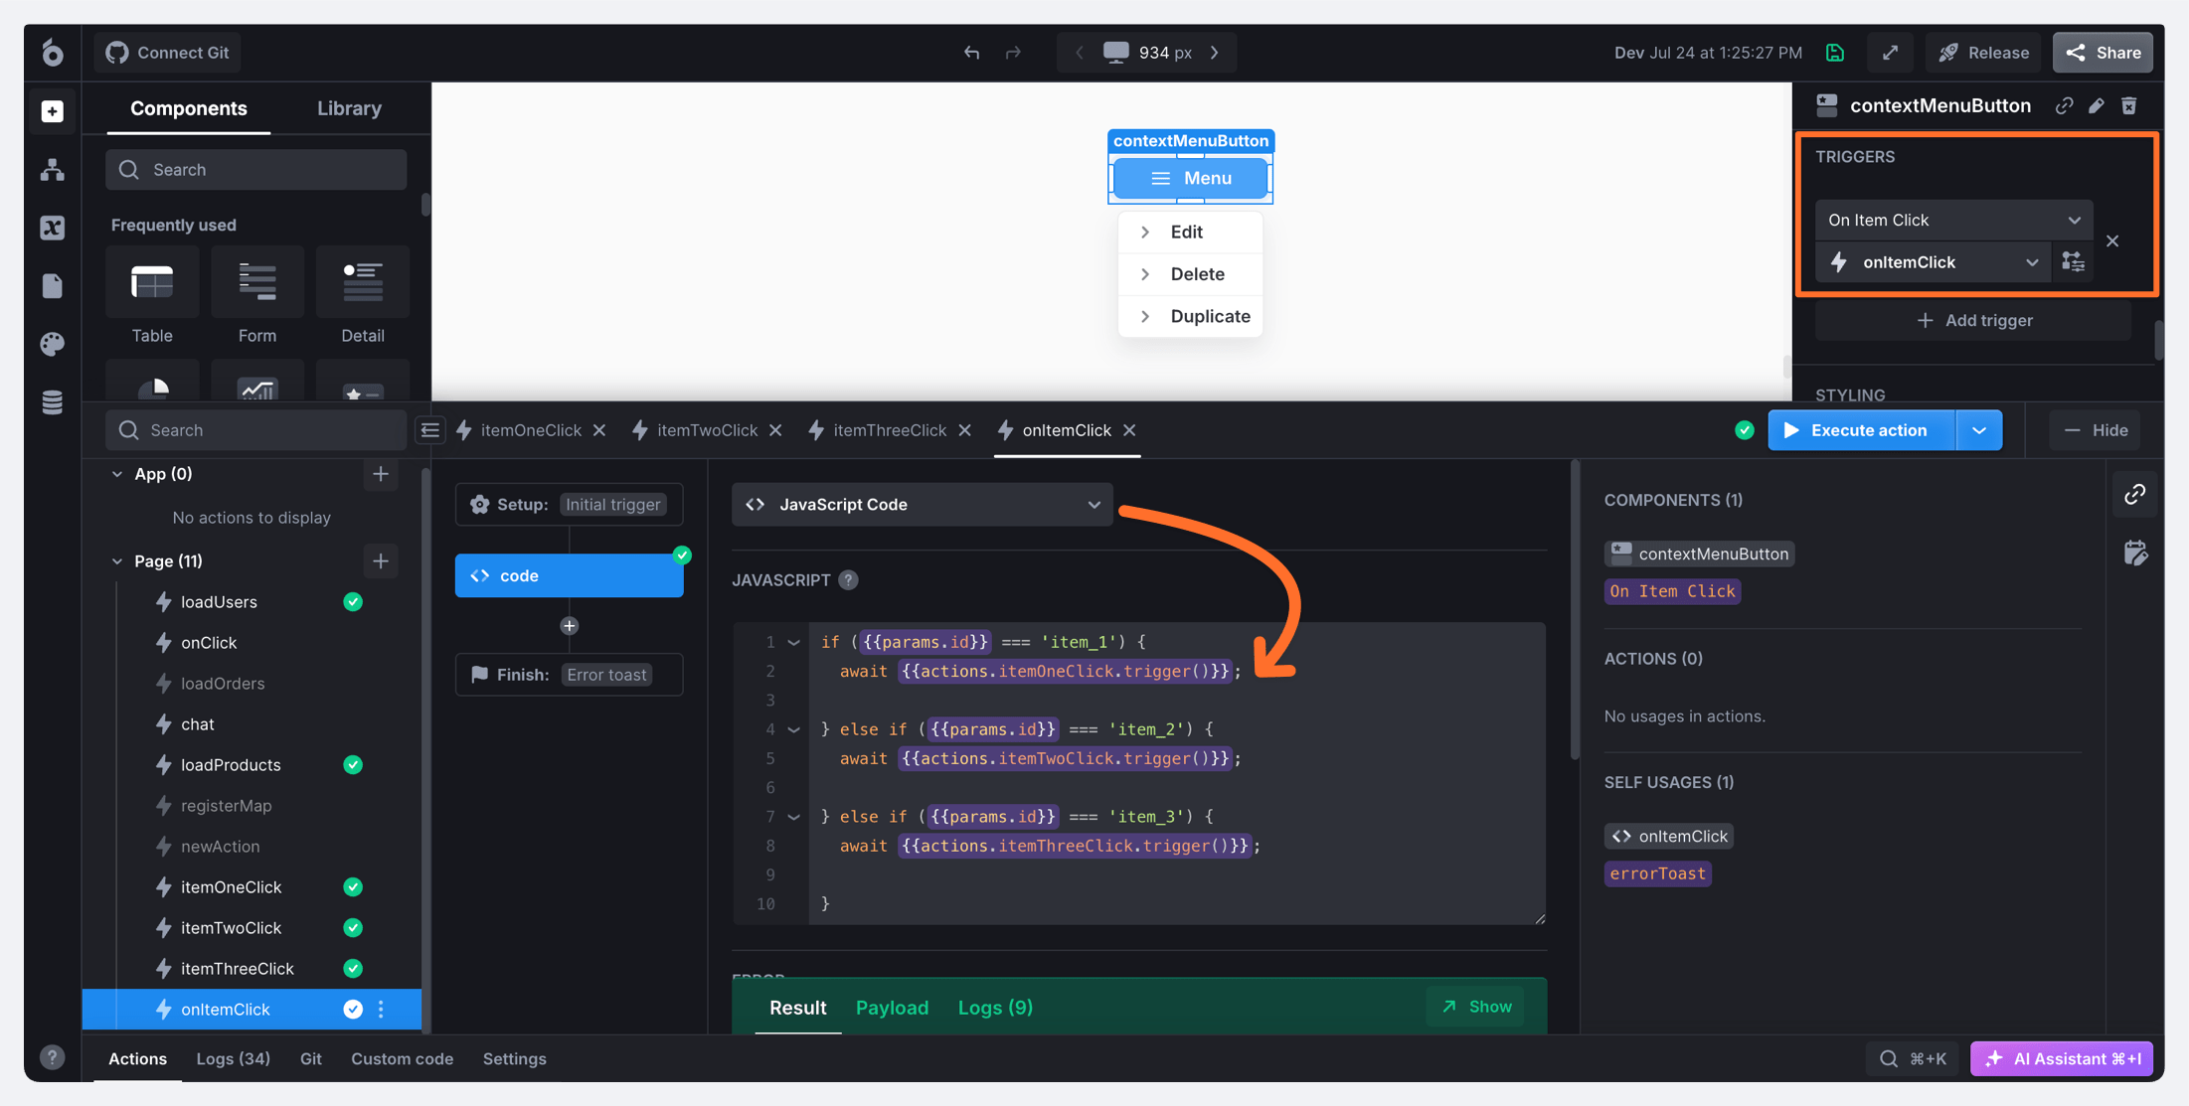
Task: Open trigger settings icon next to onItemClick
Action: tap(2073, 262)
